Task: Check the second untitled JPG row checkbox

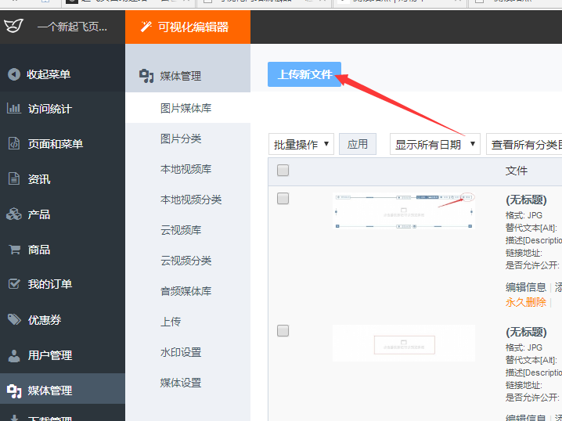Action: point(283,331)
